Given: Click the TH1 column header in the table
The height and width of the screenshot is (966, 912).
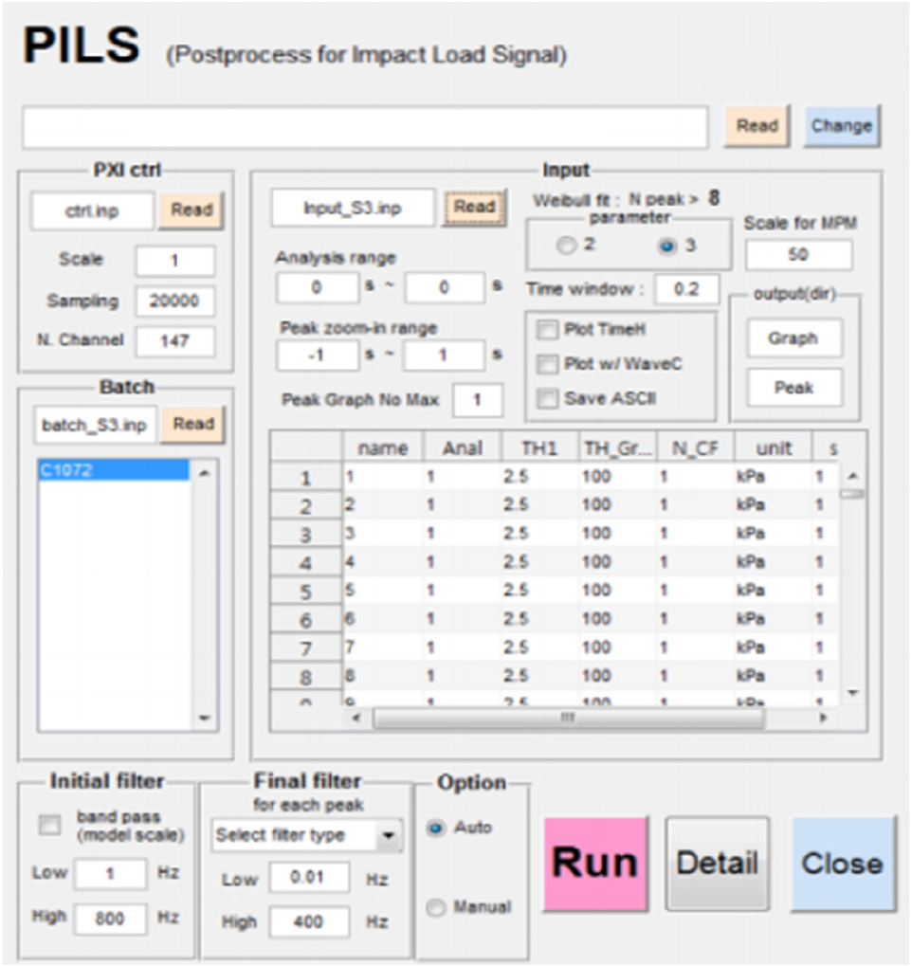Looking at the screenshot, I should tap(539, 447).
